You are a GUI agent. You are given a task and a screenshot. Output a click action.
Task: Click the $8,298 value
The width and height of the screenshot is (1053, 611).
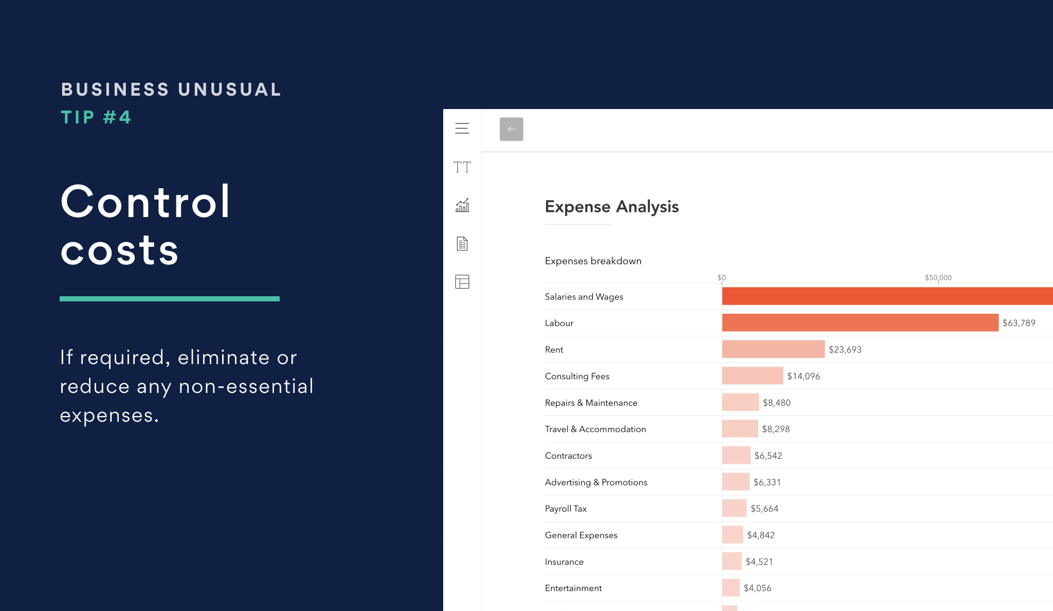tap(776, 429)
